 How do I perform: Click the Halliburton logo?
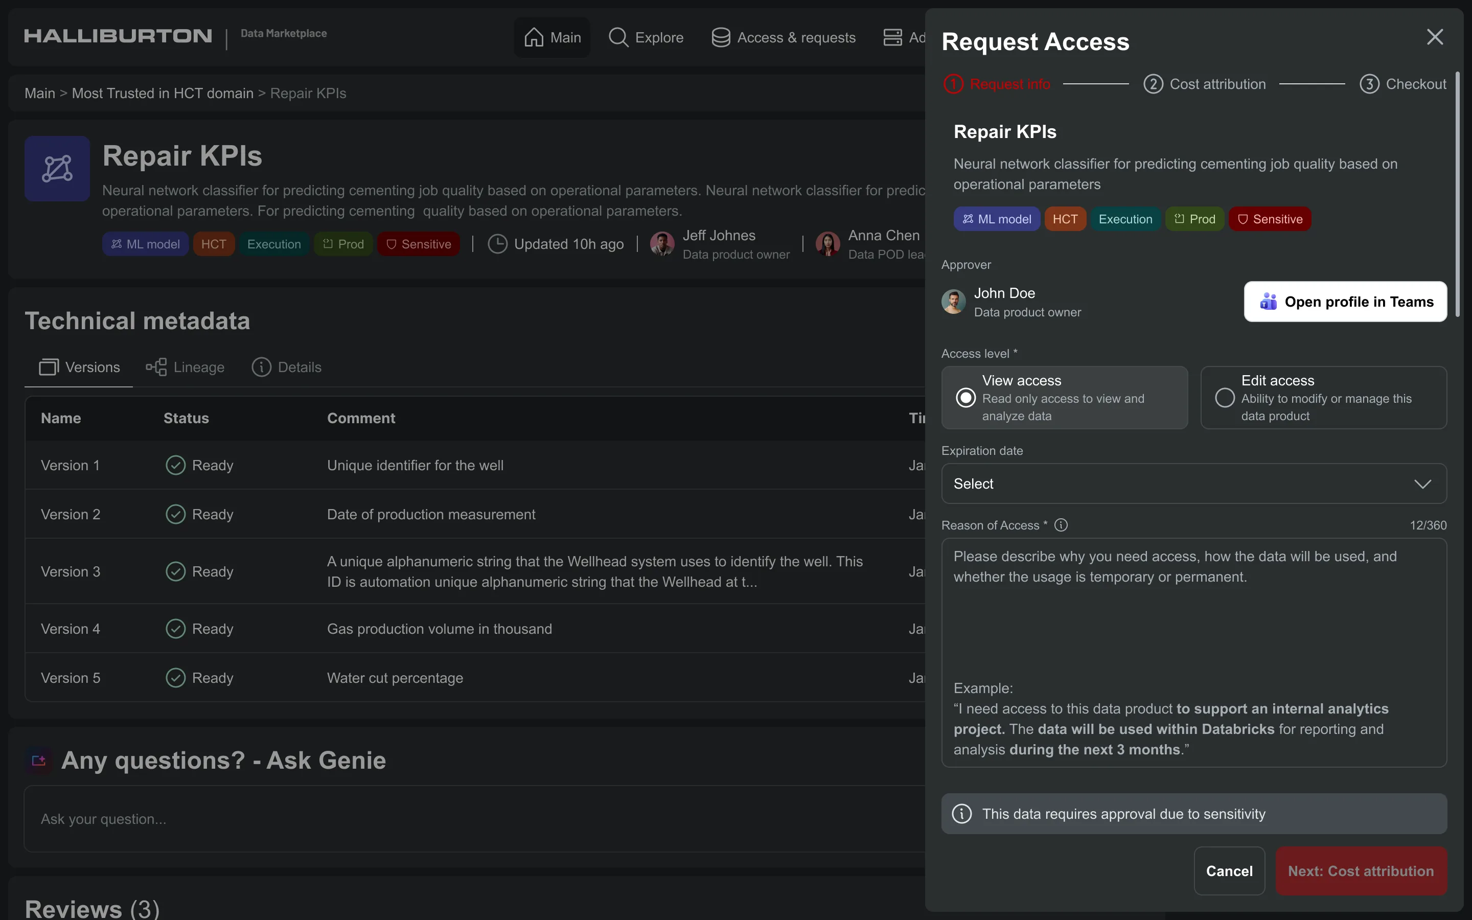(118, 36)
